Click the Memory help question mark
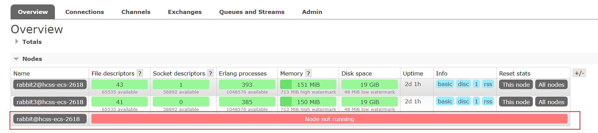Screen dimensions: 598x133 coord(308,73)
